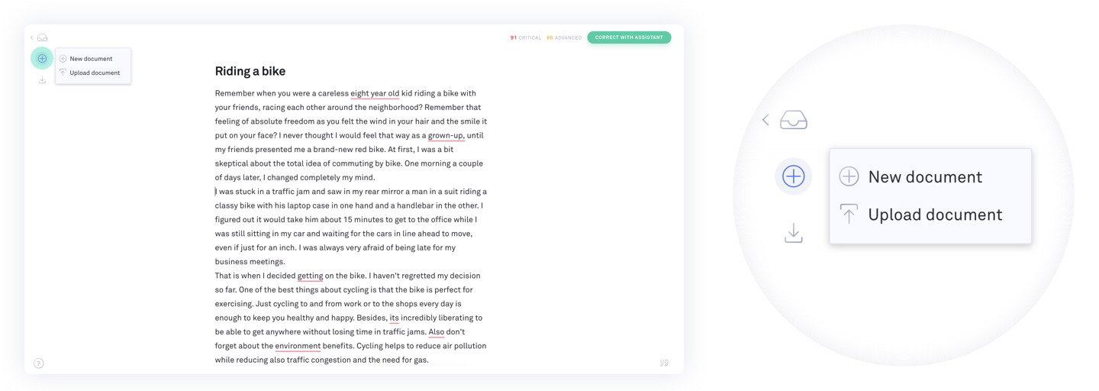Click the small download arrow icon below the green plus

(x=42, y=80)
